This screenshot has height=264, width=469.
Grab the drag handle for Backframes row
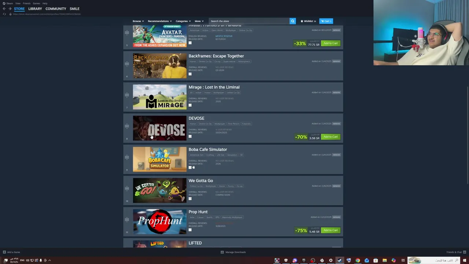coord(127,64)
